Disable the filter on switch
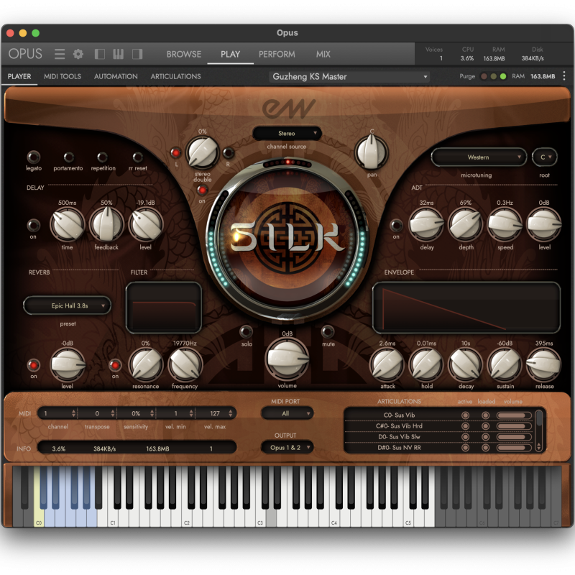The image size is (575, 575). 115,365
